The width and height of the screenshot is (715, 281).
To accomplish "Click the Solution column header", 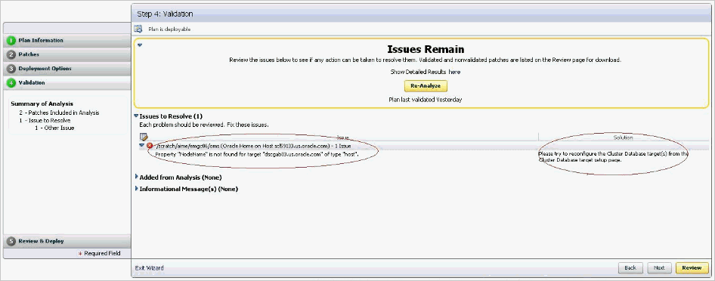I will coord(622,137).
